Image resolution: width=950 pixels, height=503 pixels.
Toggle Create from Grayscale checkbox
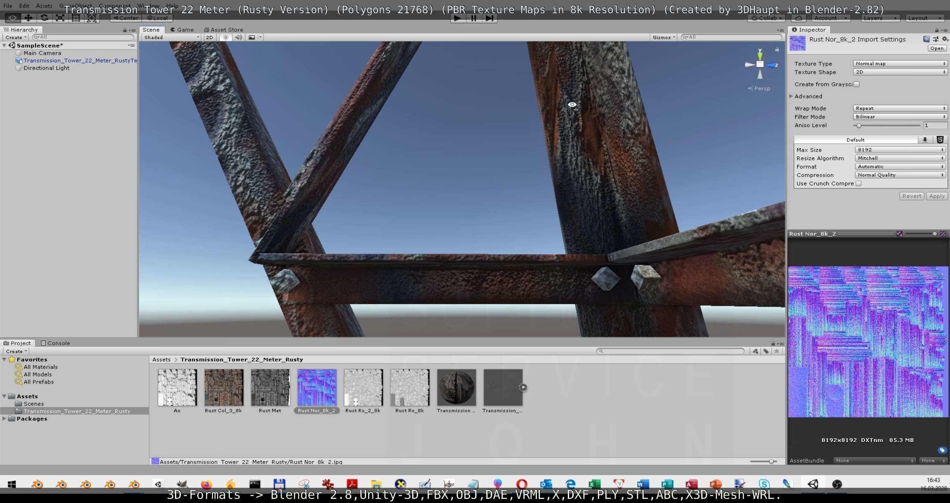857,84
